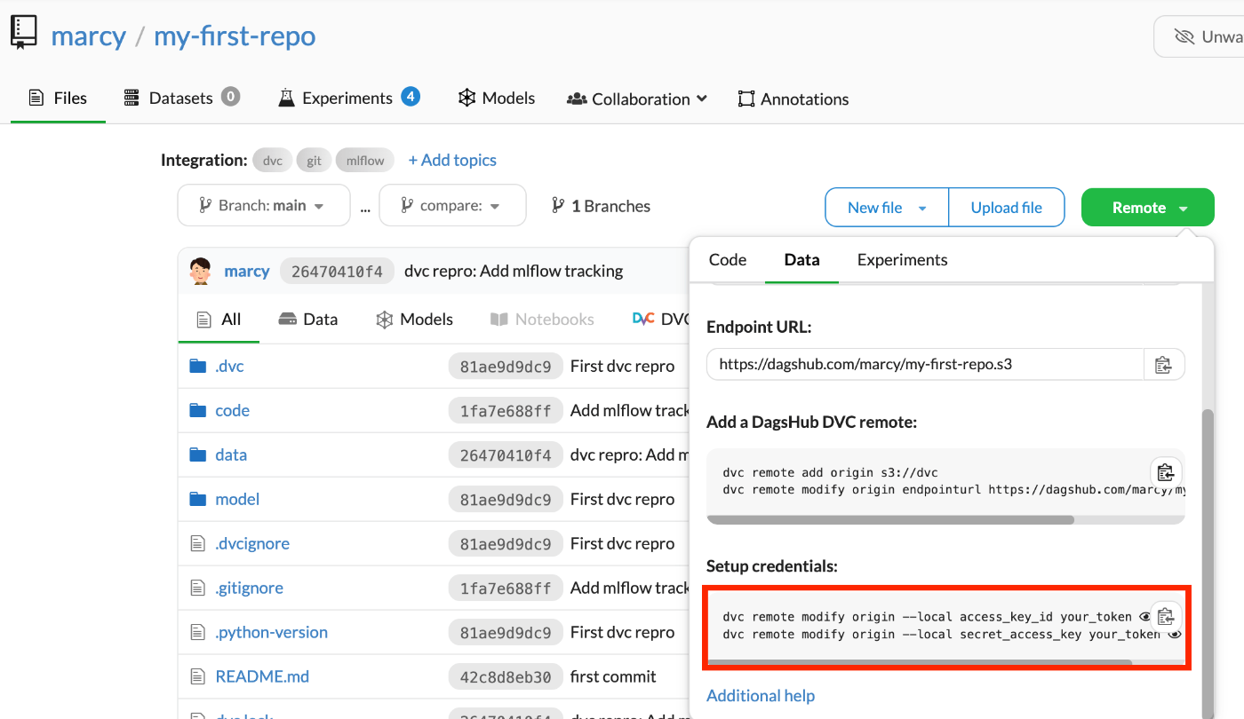
Task: Open the marcy commit author link
Action: [247, 271]
